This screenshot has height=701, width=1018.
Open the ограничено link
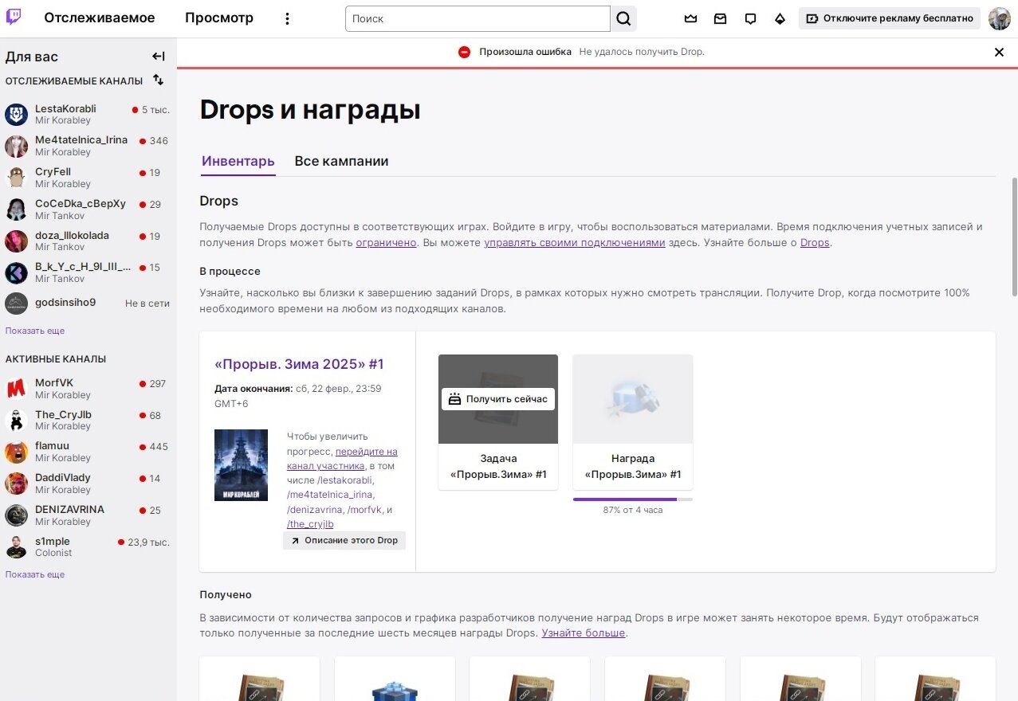click(386, 242)
